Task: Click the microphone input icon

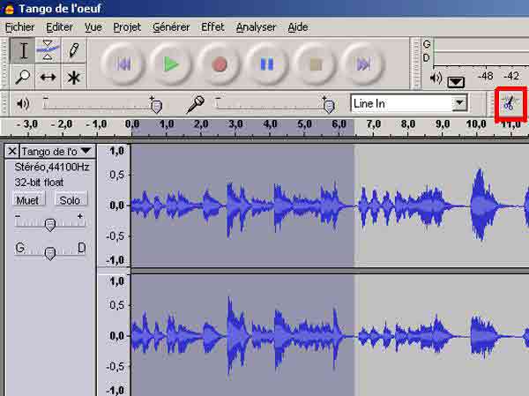Action: click(196, 104)
